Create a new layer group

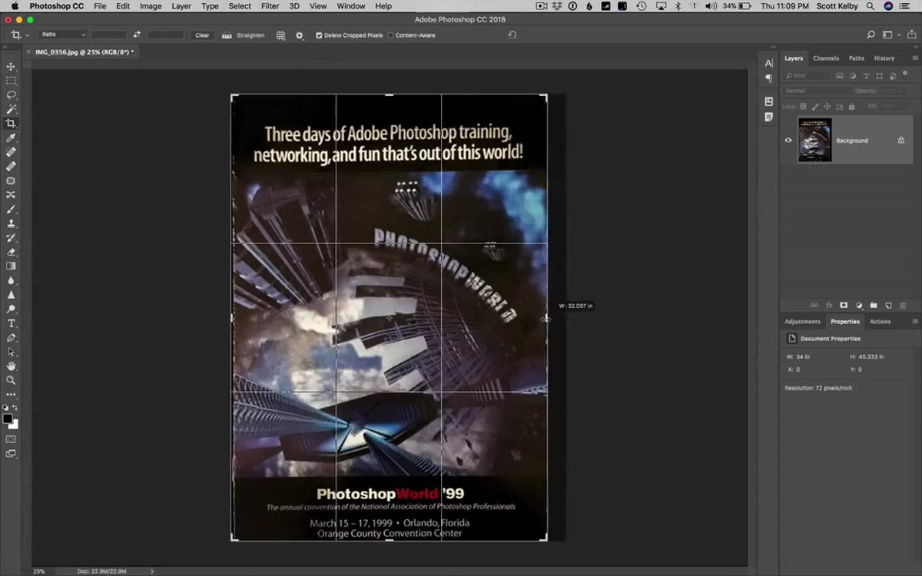pyautogui.click(x=873, y=306)
